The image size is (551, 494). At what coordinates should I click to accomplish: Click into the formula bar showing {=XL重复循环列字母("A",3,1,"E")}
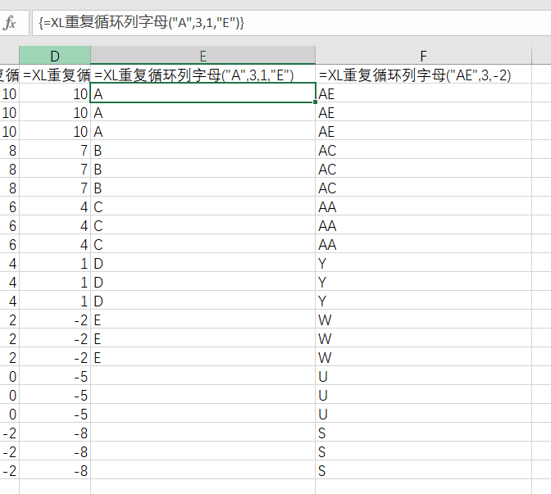point(291,23)
